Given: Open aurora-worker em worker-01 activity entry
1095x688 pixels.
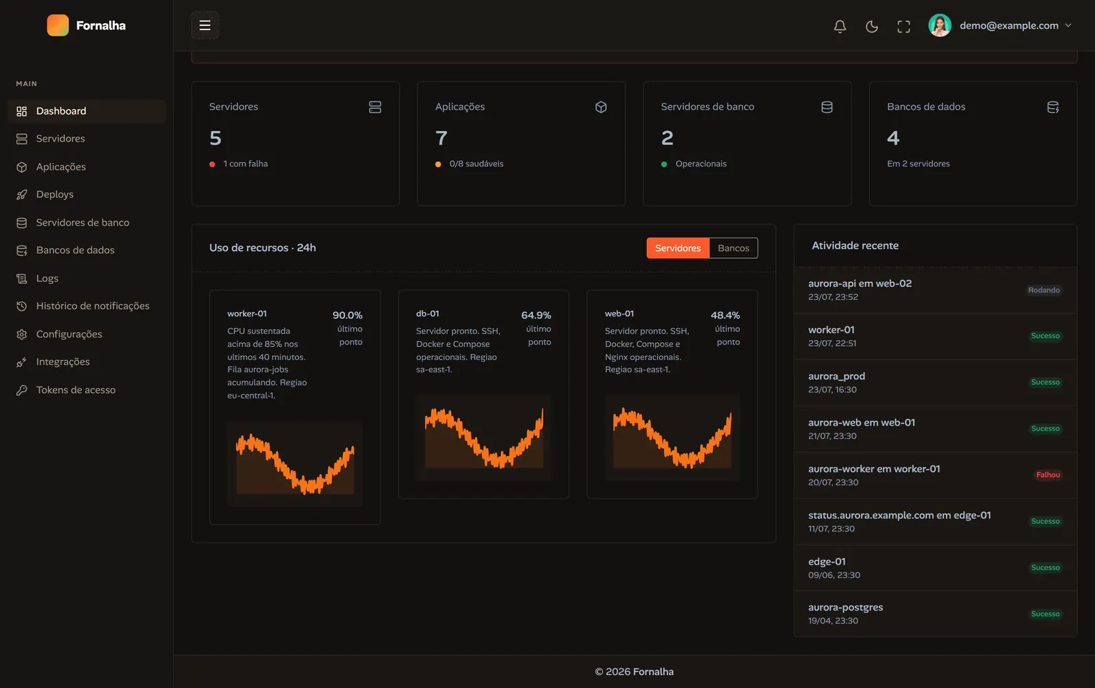Looking at the screenshot, I should (x=936, y=476).
